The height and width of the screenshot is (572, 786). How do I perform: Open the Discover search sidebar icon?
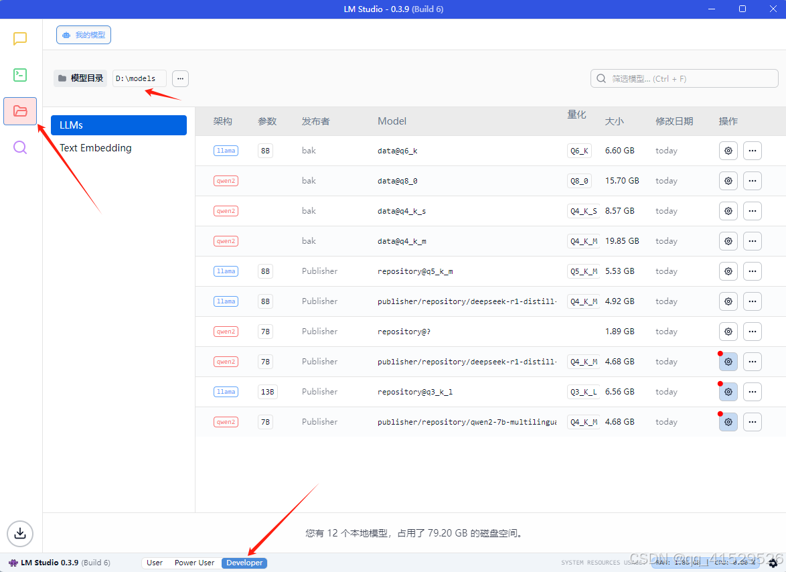[20, 147]
